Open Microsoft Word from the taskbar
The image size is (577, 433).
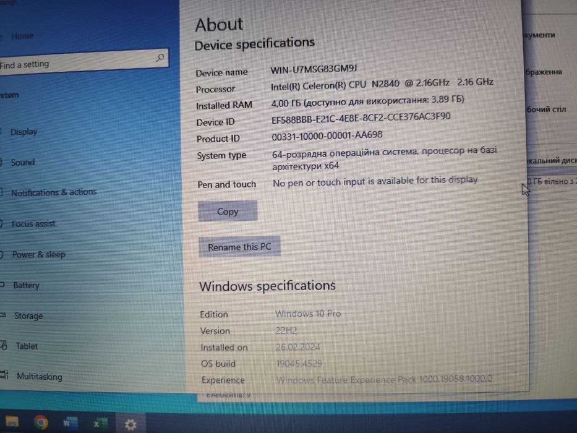[x=71, y=423]
